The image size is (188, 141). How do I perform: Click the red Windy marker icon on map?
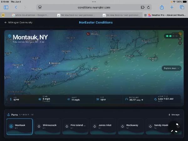click(x=88, y=34)
